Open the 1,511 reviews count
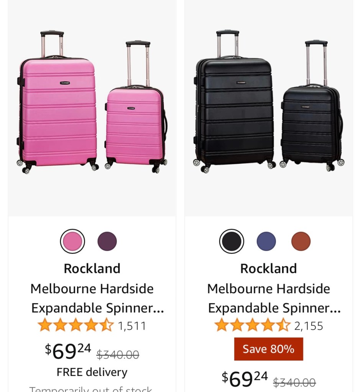This screenshot has height=392, width=361. point(132,326)
